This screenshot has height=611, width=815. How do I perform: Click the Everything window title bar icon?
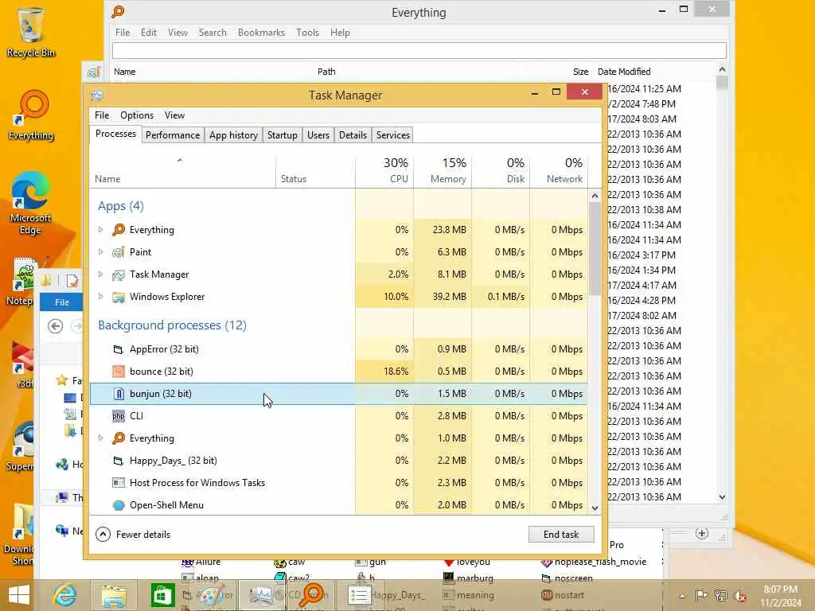119,11
